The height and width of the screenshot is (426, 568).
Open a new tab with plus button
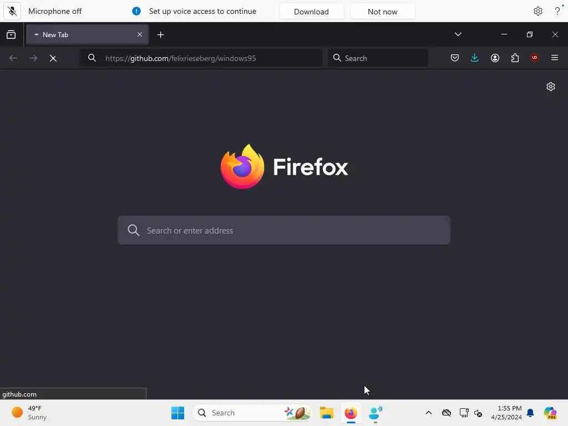coord(160,35)
